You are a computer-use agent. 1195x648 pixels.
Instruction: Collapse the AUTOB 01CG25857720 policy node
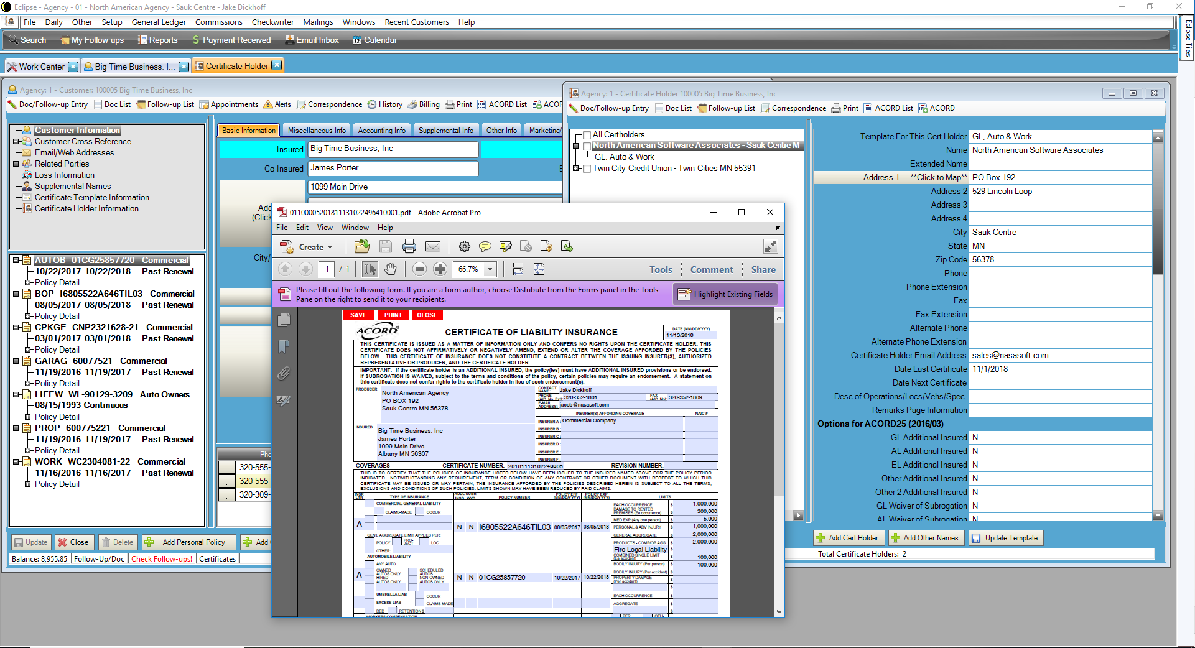pyautogui.click(x=16, y=261)
